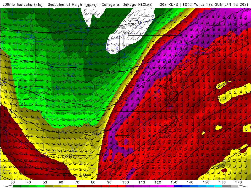This screenshot has height=188, width=251.
Task: Click the 5580 height contour label
Action: 87,175
